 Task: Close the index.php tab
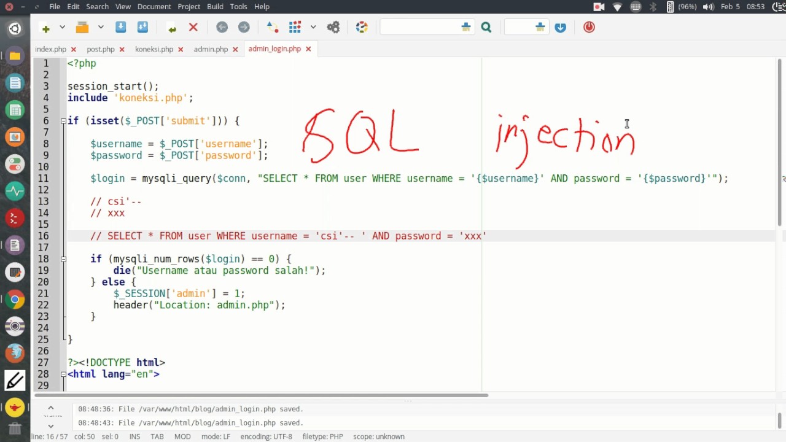(x=74, y=49)
